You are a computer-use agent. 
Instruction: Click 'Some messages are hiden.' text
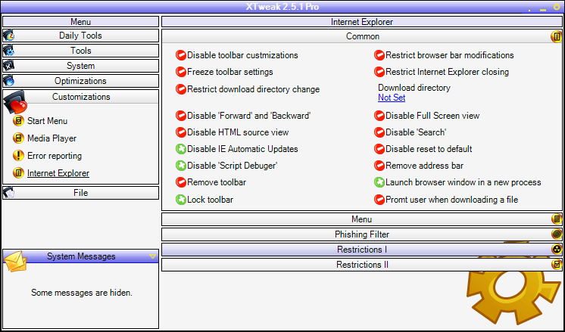click(x=82, y=293)
